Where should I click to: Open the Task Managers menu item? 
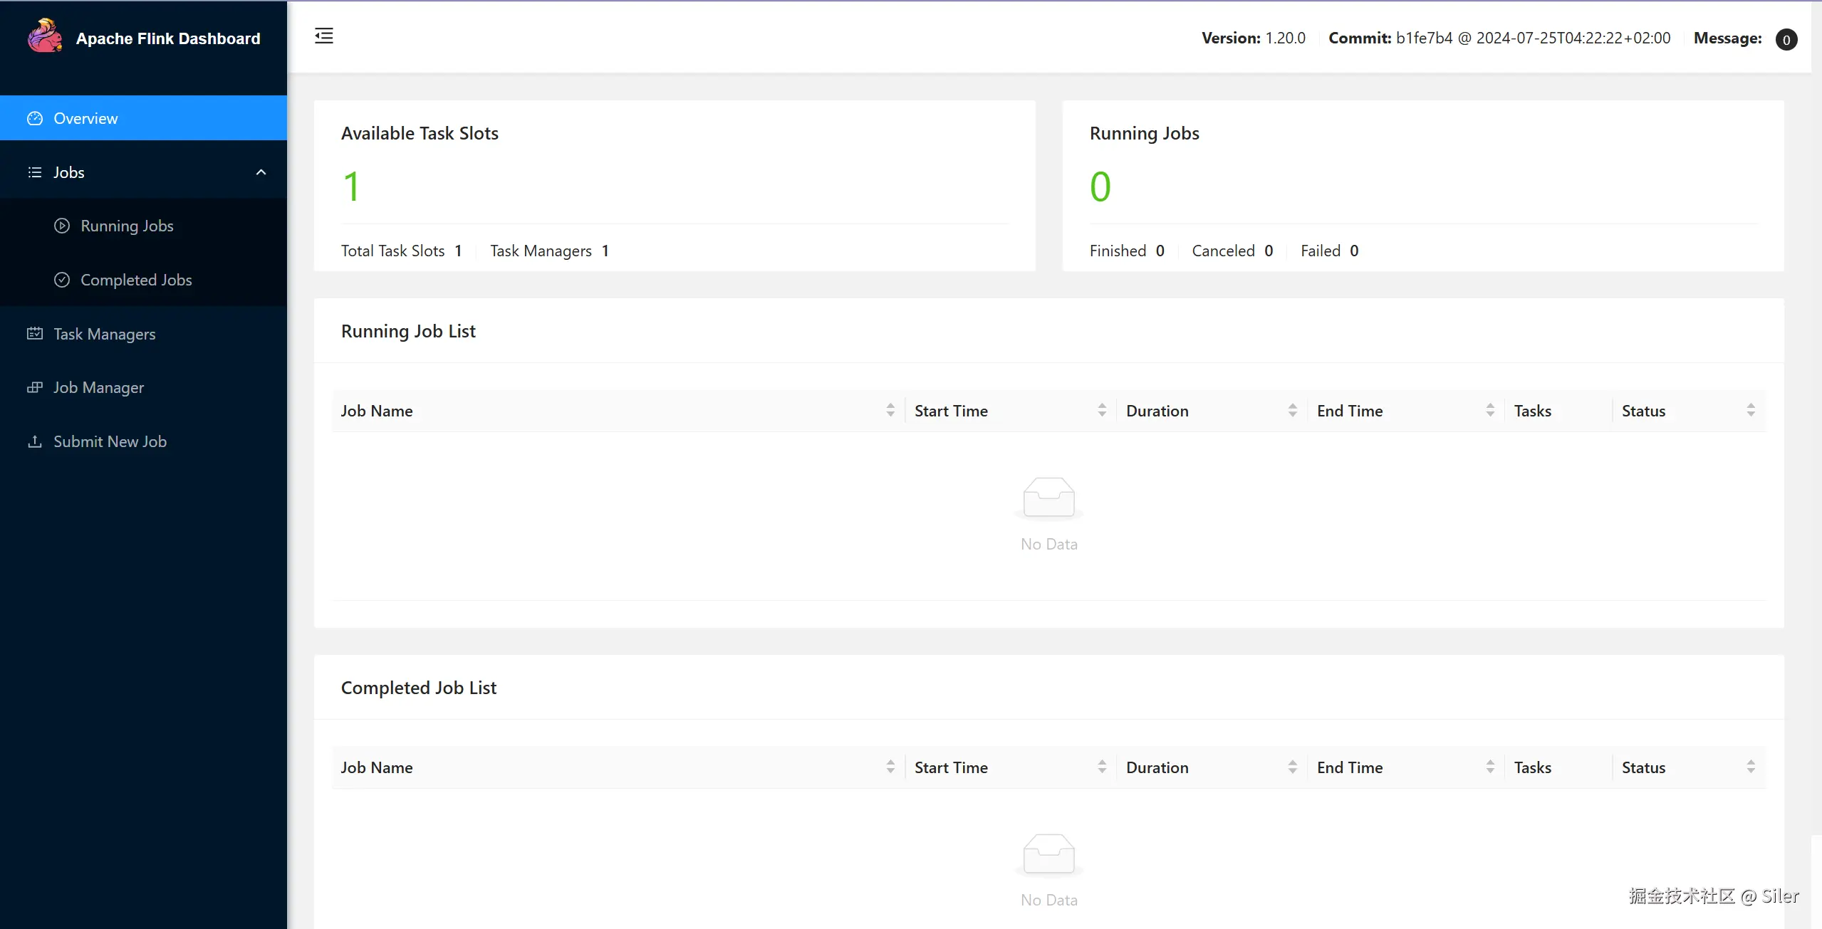point(104,334)
